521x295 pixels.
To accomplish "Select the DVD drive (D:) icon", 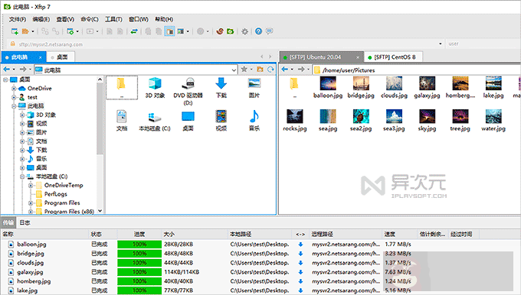I will click(x=188, y=91).
